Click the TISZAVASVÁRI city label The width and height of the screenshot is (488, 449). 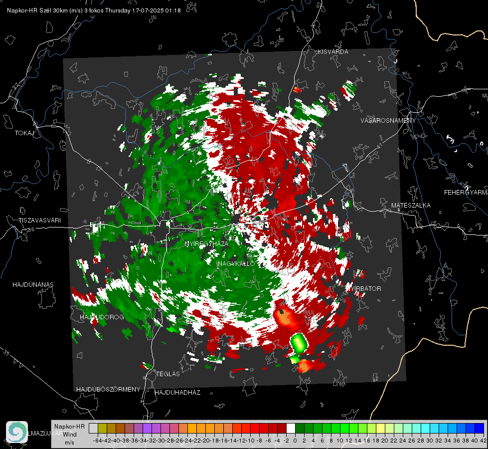[39, 221]
